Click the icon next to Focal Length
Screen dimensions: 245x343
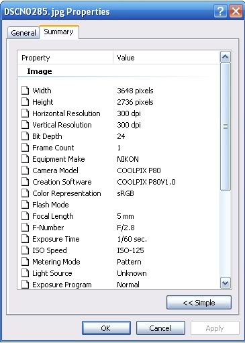point(26,216)
